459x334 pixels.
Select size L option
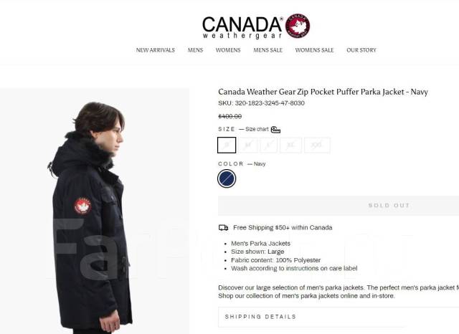tap(268, 145)
